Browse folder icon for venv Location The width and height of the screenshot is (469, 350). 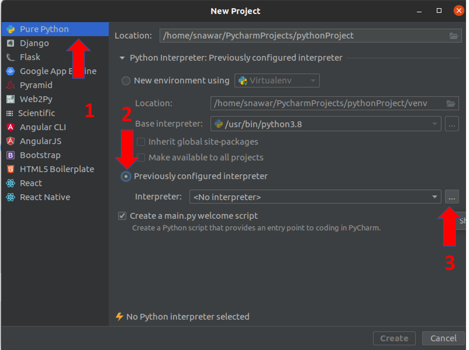[451, 103]
